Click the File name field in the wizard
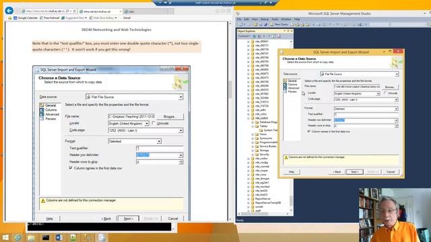This screenshot has width=431, height=242. click(x=357, y=87)
